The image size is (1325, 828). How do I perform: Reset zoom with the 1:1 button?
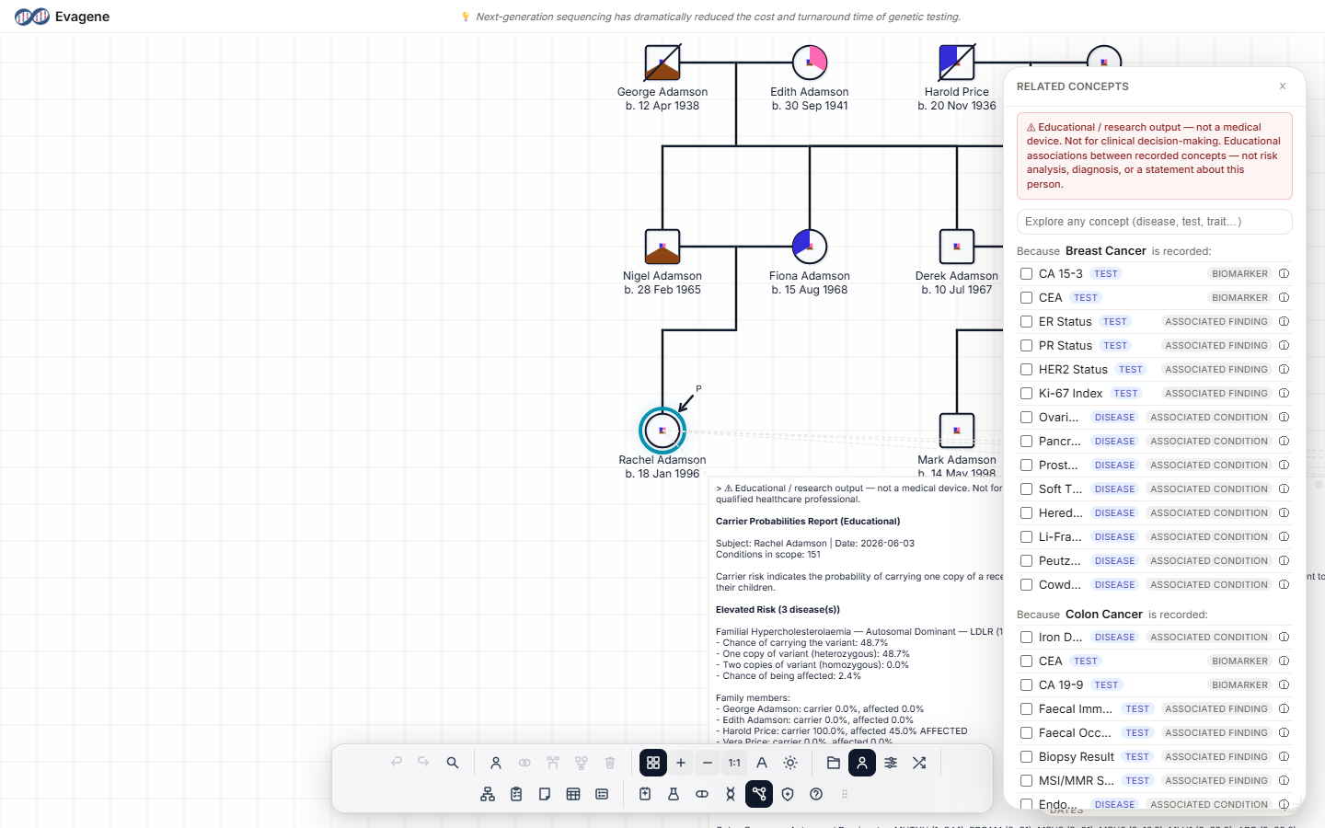[x=734, y=763]
